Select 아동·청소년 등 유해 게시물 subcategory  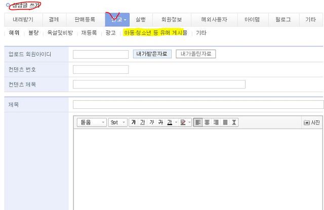(155, 33)
